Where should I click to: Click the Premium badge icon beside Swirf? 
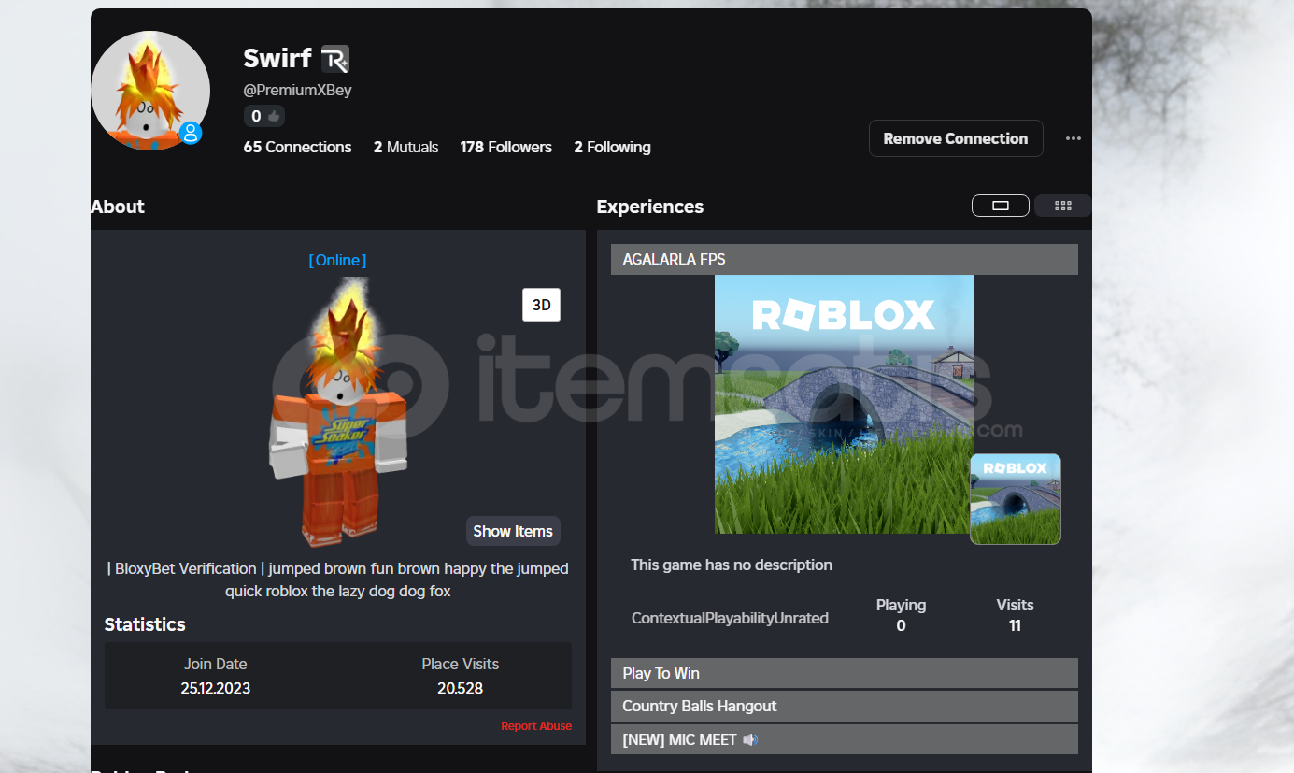335,60
